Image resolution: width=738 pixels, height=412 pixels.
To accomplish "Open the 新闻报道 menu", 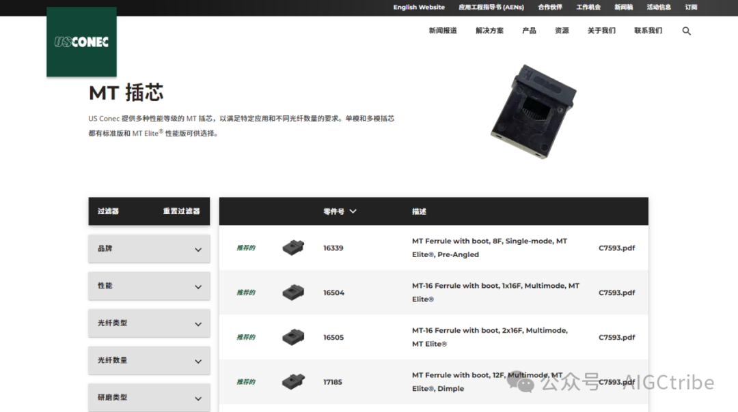I will point(443,31).
